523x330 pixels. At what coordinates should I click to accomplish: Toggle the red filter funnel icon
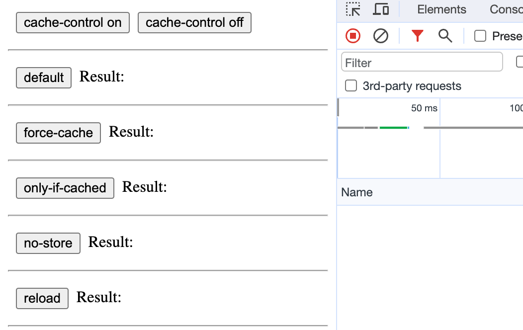(x=417, y=36)
